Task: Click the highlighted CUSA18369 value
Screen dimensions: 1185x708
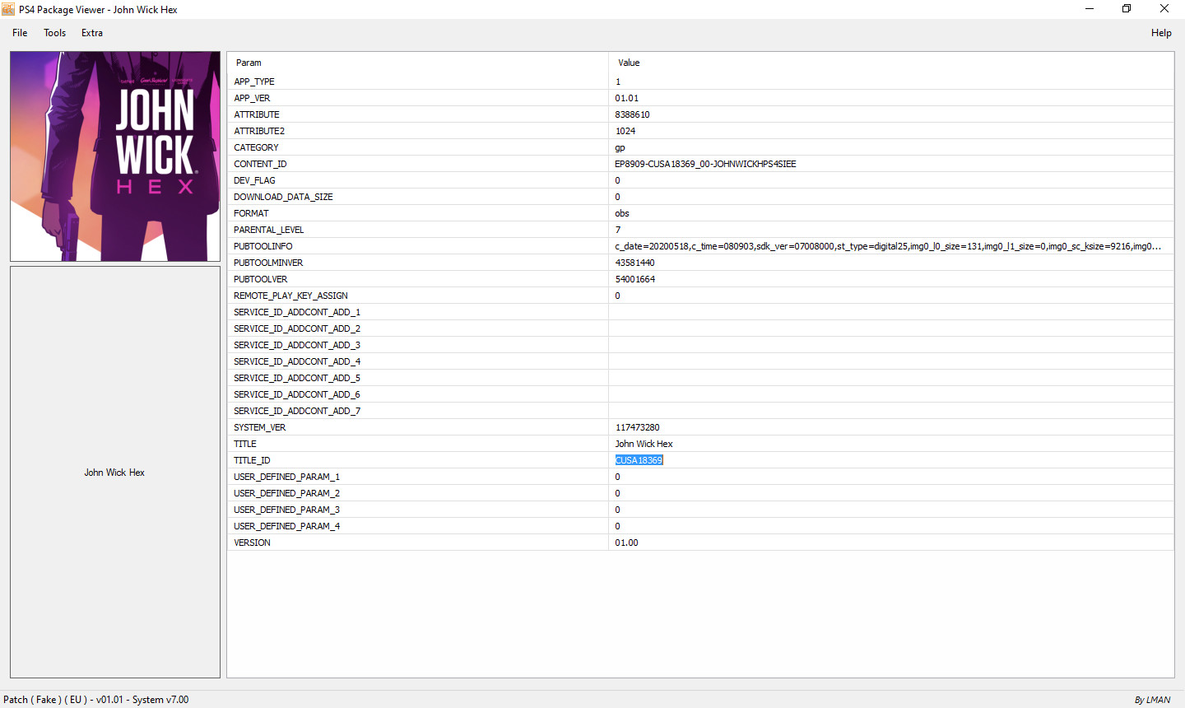Action: [639, 460]
